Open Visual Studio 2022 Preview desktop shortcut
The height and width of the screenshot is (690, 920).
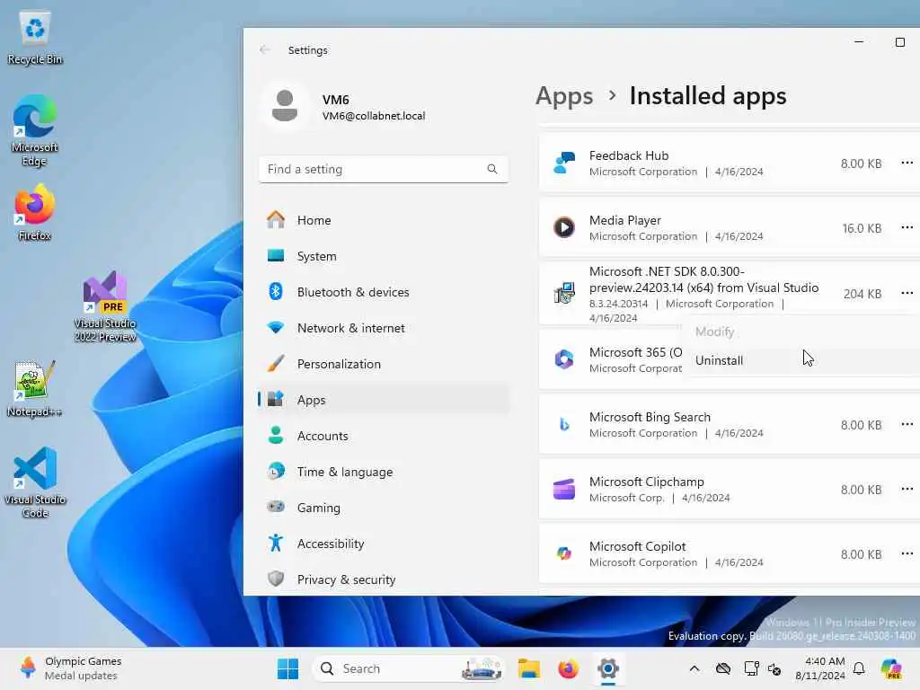[x=105, y=306]
